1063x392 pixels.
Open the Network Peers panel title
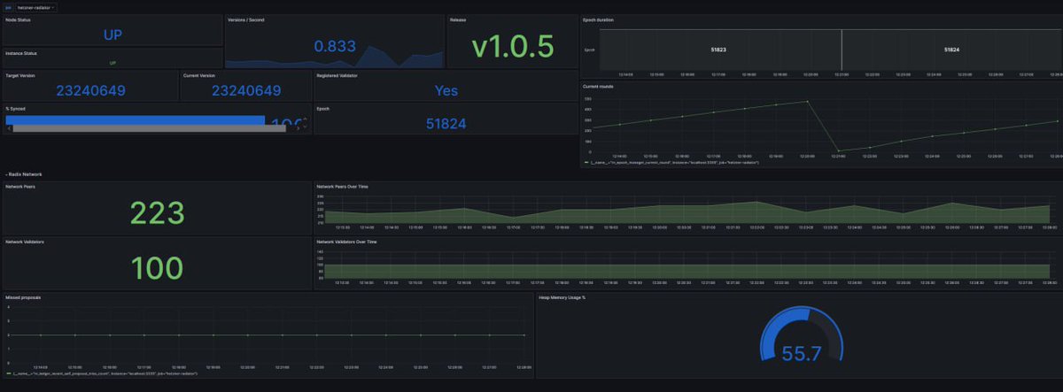[20, 187]
